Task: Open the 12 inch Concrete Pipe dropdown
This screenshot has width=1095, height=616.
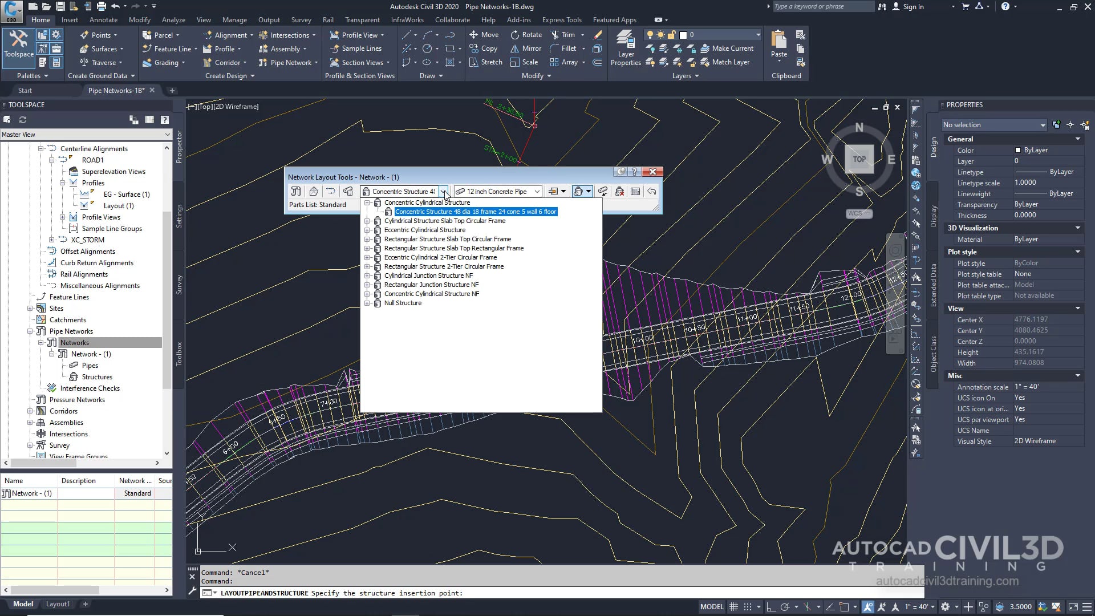Action: tap(537, 191)
